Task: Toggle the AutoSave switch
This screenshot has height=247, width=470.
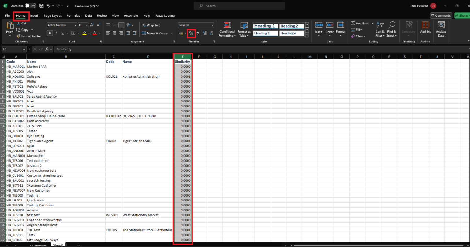Action: pos(30,6)
